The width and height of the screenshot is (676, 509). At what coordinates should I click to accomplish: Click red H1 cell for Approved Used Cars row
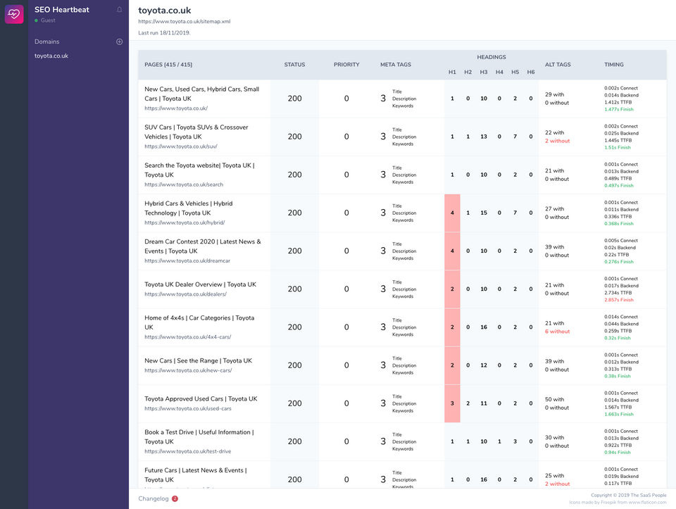pos(452,403)
